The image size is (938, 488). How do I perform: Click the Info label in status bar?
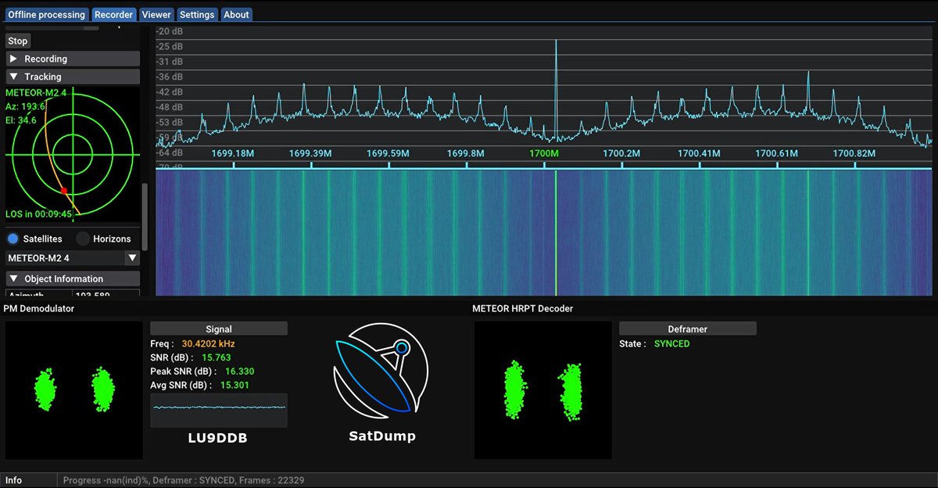[14, 480]
